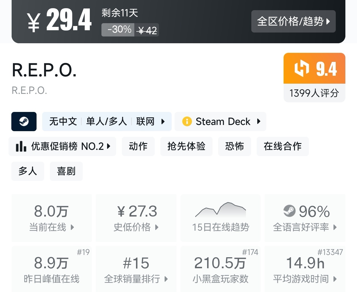The width and height of the screenshot is (357, 292).
Task: Select the 动作 tag
Action: (138, 146)
